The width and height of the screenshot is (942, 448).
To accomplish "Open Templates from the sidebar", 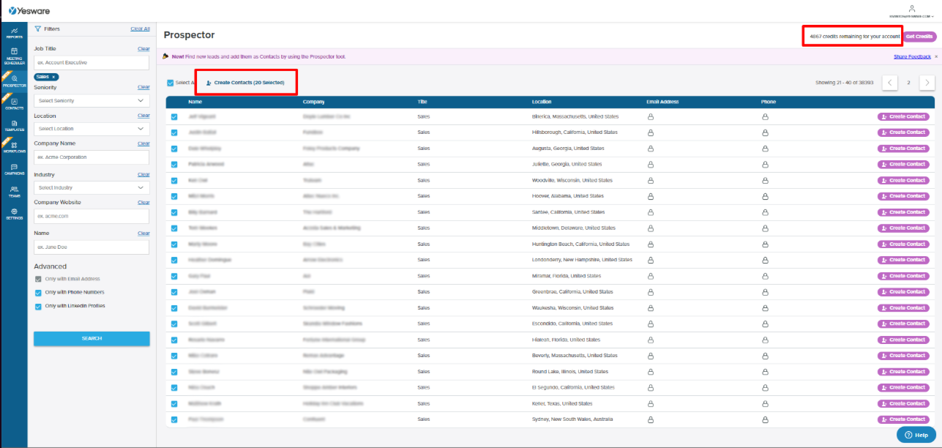I will (x=14, y=125).
